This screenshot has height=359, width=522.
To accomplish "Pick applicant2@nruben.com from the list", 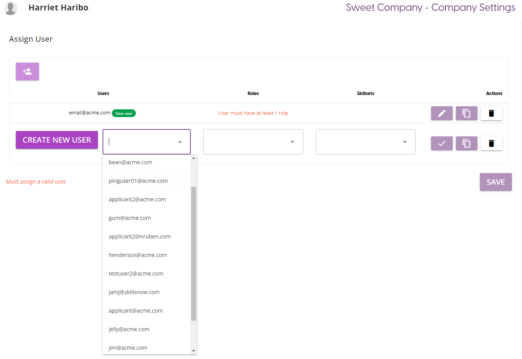I will [140, 236].
